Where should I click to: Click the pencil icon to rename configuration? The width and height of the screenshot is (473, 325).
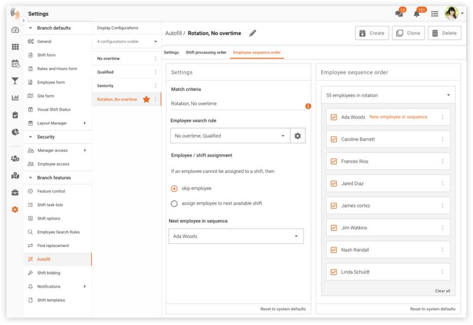[x=252, y=33]
